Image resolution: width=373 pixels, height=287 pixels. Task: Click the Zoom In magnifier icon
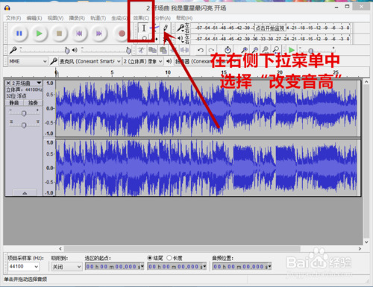[x=244, y=50]
